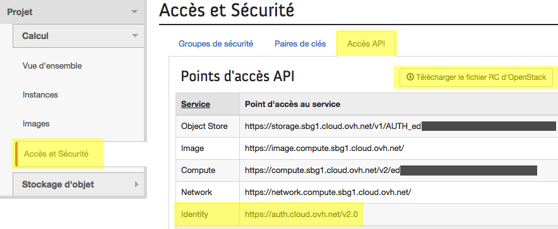Collapse the Calcul submenu arrow
The height and width of the screenshot is (229, 558).
135,36
